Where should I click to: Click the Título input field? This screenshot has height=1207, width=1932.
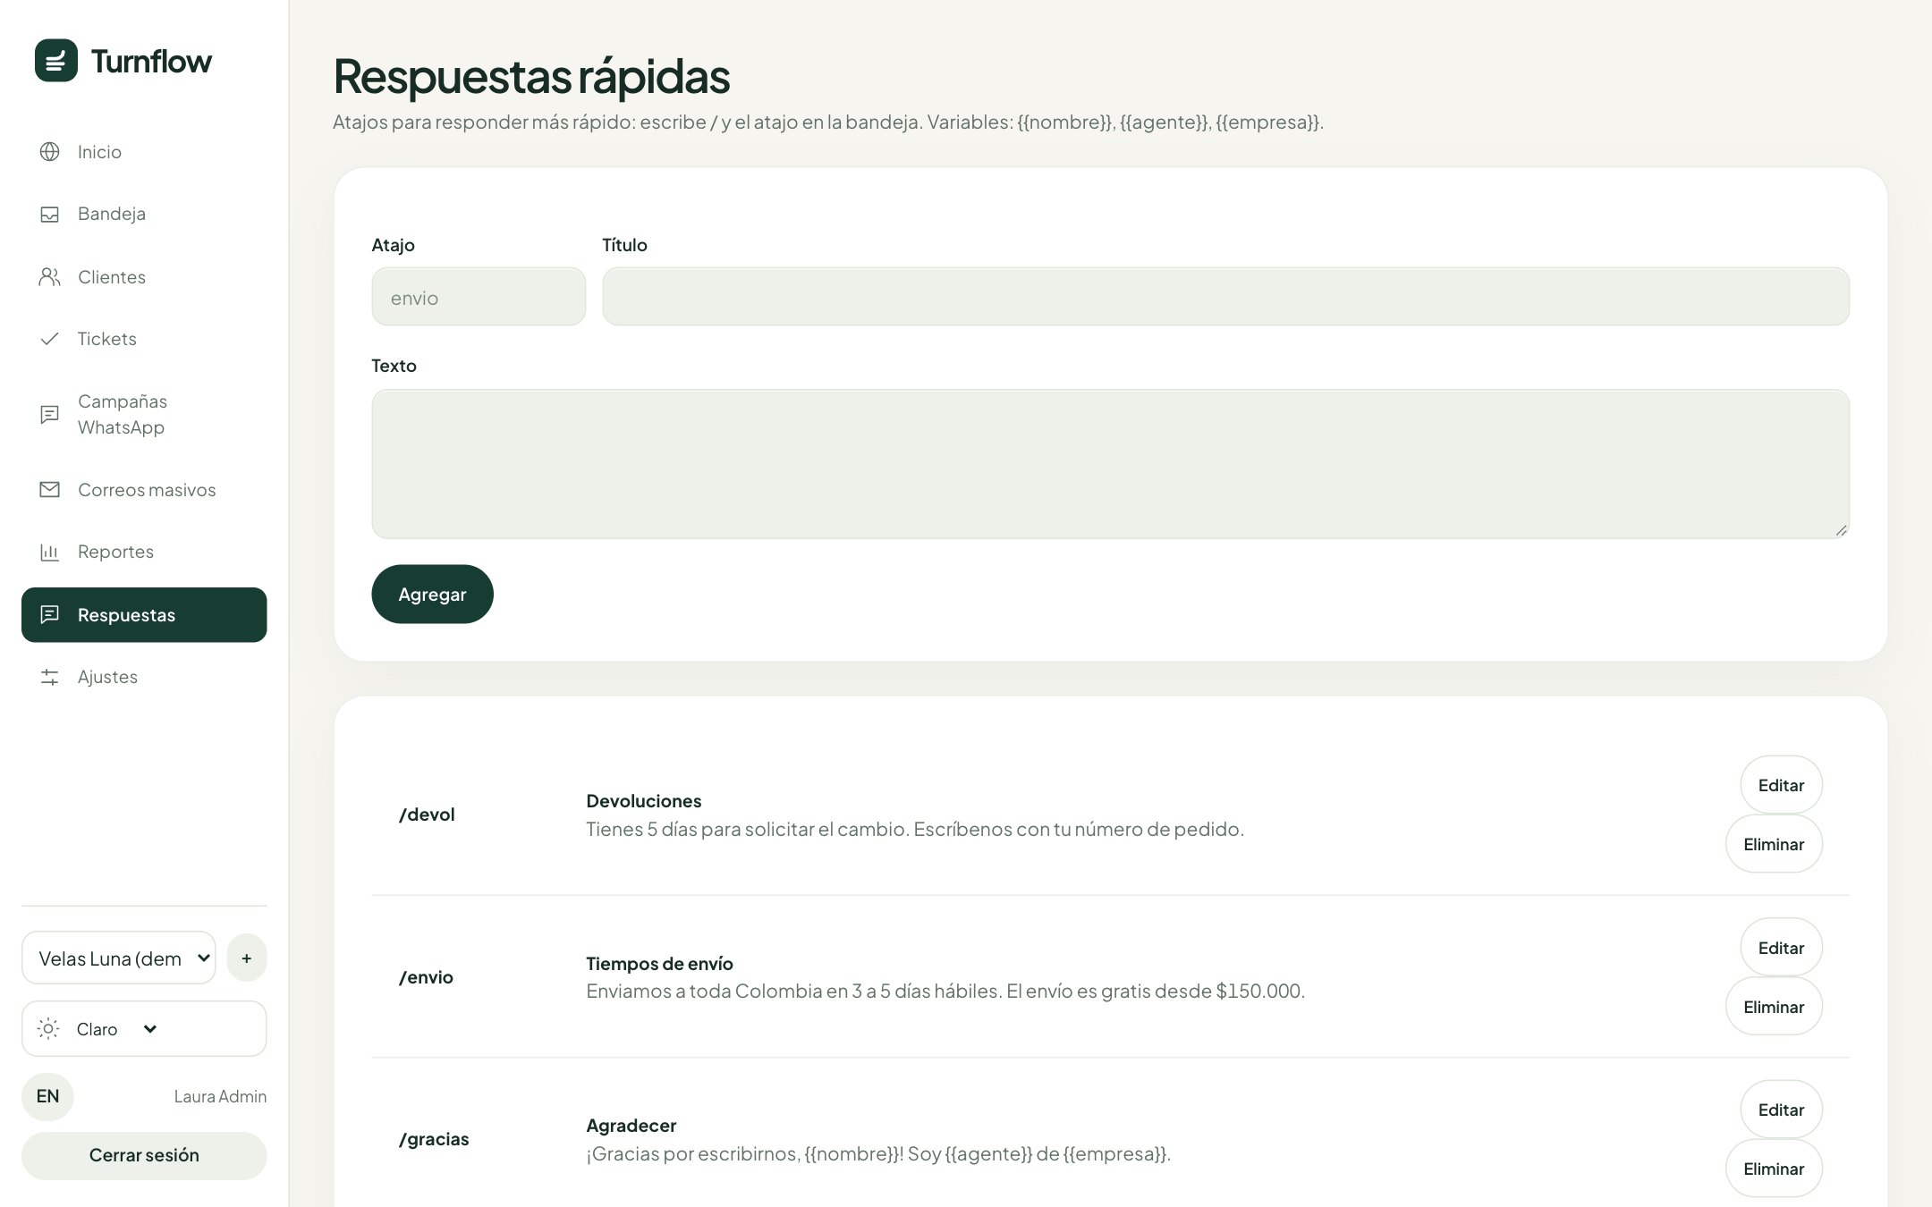(1225, 297)
